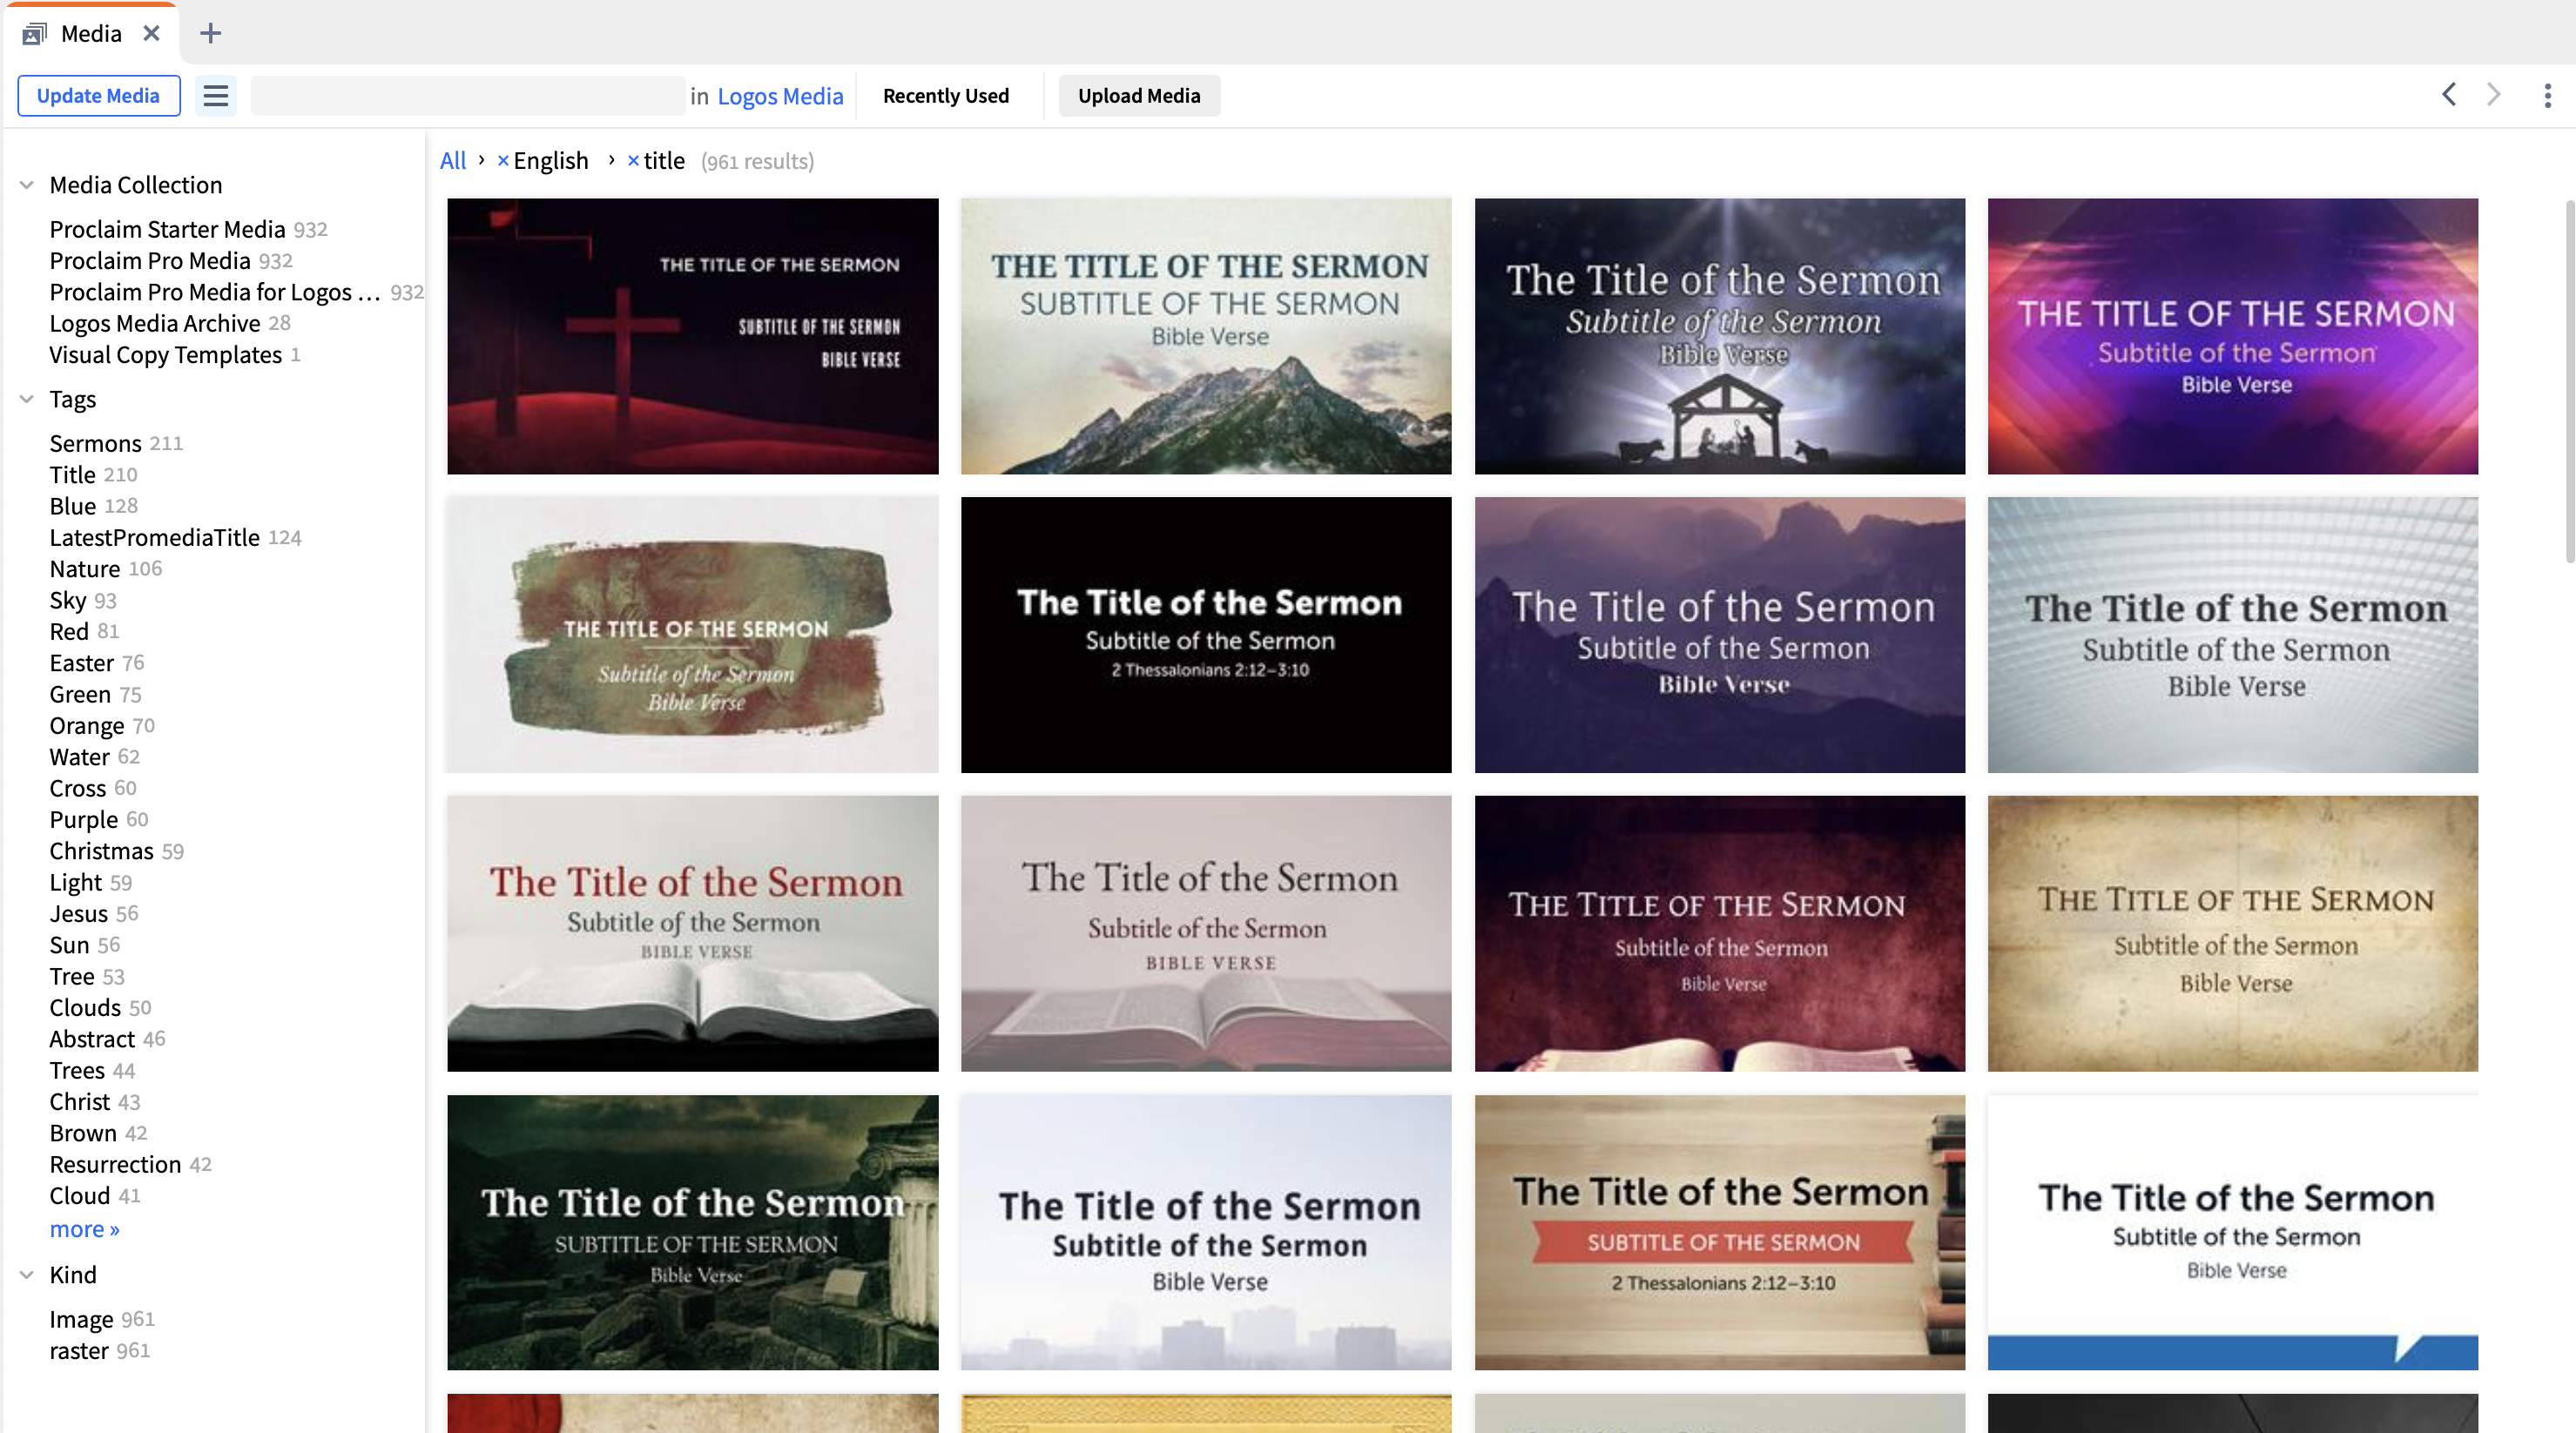Show more tags via more link
The width and height of the screenshot is (2576, 1433).
tap(84, 1229)
